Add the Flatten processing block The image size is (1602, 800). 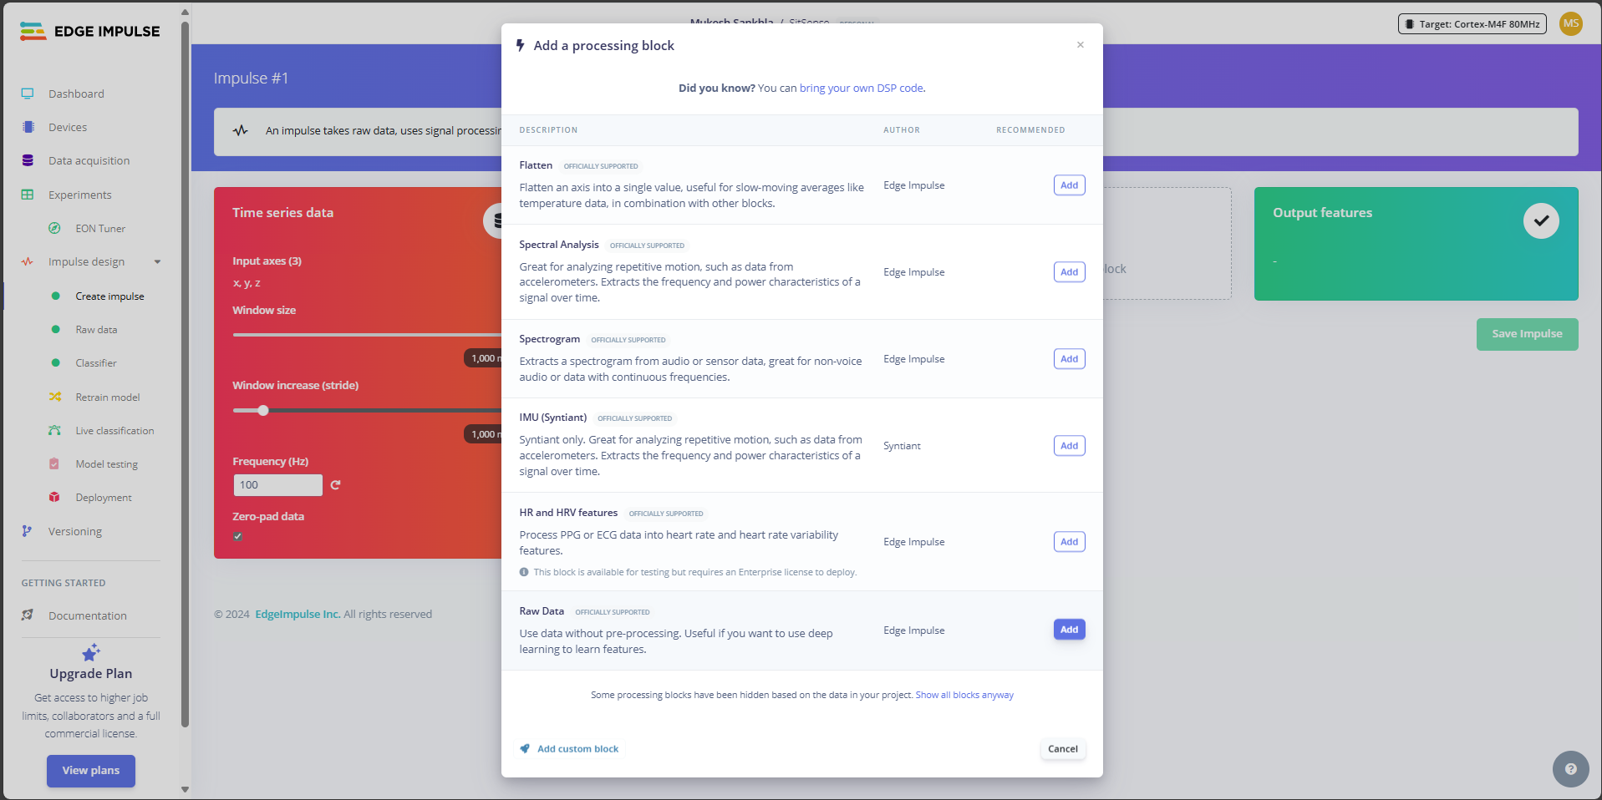pos(1069,185)
